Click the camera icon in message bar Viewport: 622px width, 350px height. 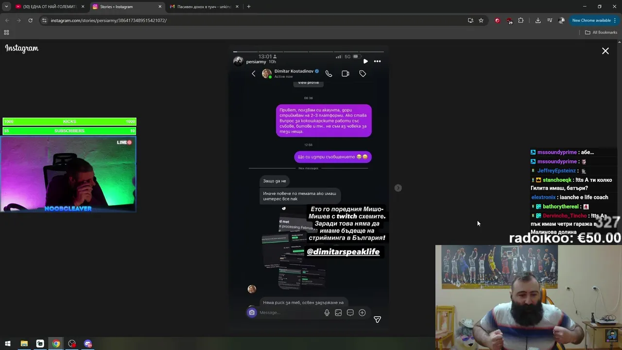coord(252,313)
